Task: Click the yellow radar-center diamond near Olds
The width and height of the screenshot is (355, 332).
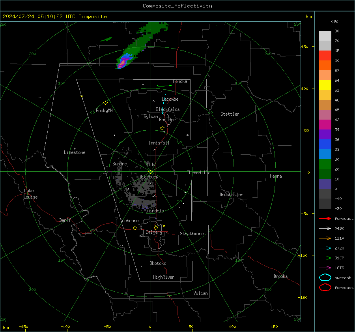Action: (150, 172)
